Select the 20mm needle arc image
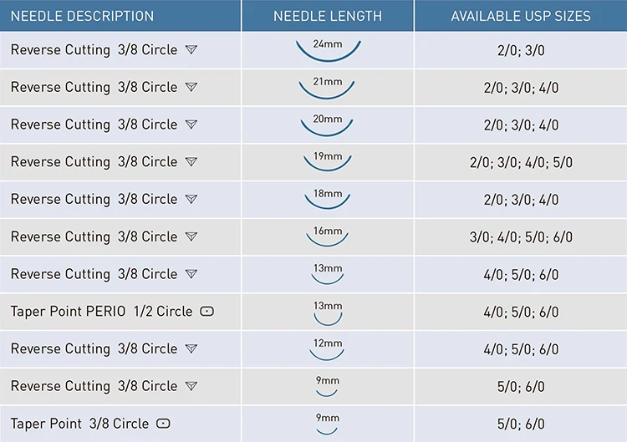627x442 pixels. (328, 125)
